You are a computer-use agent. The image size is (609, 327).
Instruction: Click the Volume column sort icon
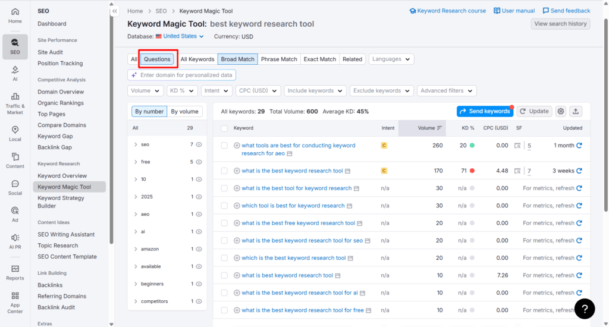[440, 128]
